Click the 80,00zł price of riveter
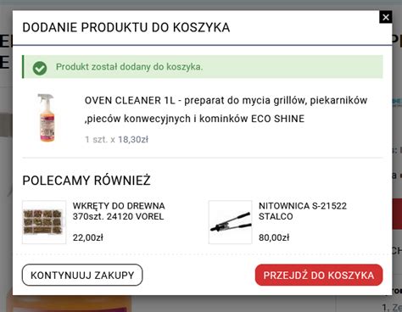The width and height of the screenshot is (402, 312). pos(274,237)
